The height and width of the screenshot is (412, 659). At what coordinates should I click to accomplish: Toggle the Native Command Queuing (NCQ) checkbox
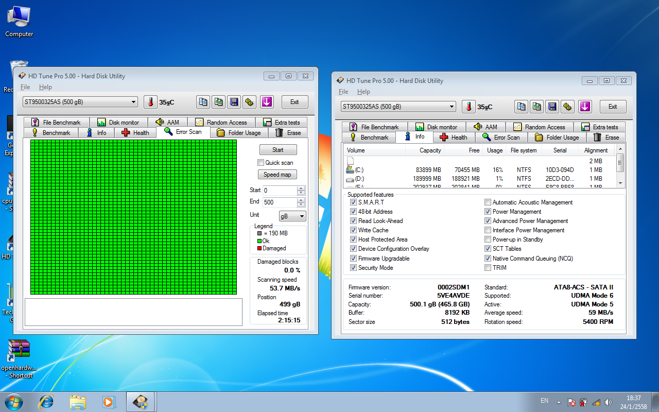(x=488, y=259)
